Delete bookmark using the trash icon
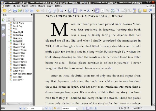The image size is (156, 111). pyautogui.click(x=9, y=19)
